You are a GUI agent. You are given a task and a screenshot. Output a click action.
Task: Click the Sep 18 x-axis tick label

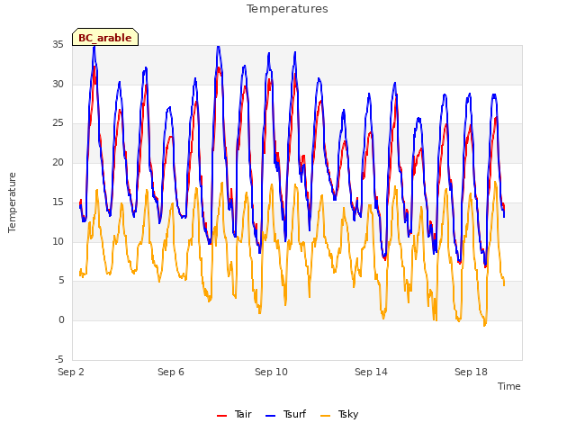click(471, 372)
